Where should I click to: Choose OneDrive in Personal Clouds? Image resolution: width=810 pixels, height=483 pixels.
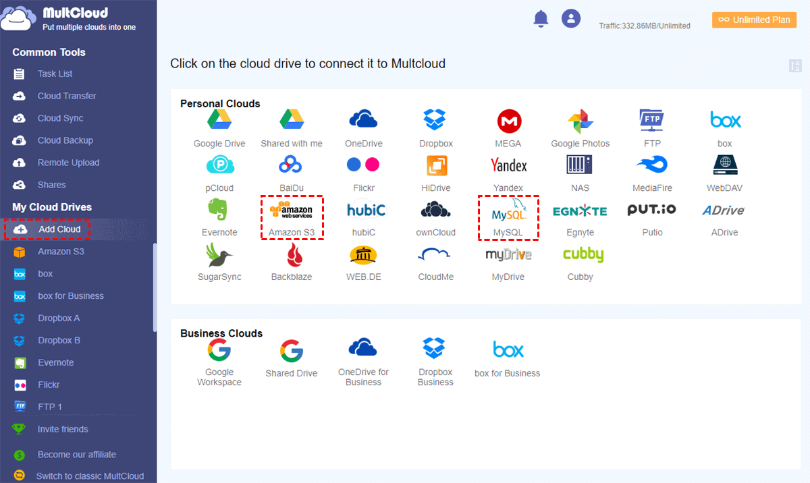pyautogui.click(x=363, y=128)
